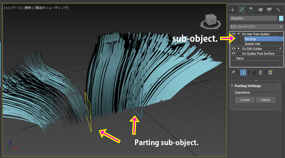285x158 pixels.
Task: Click the Delete parting button
Action: click(x=266, y=100)
